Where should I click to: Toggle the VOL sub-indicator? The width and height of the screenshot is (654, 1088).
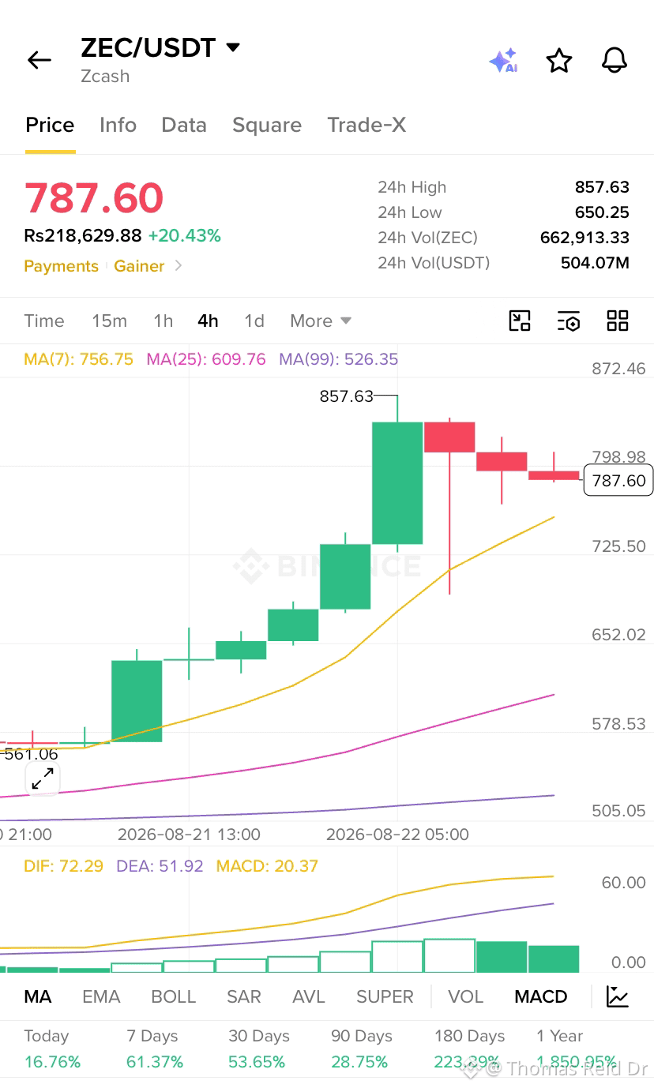465,996
